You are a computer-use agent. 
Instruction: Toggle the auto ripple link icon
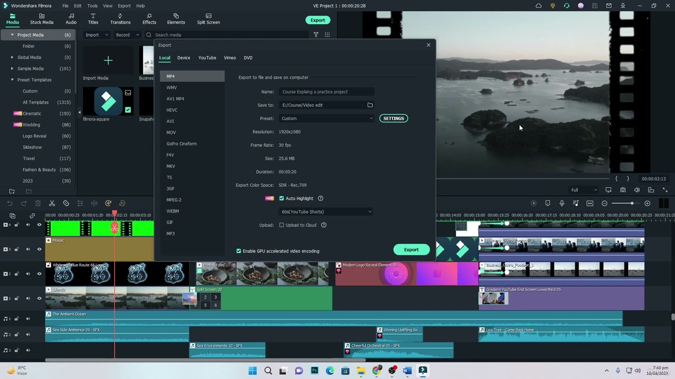coord(32,216)
